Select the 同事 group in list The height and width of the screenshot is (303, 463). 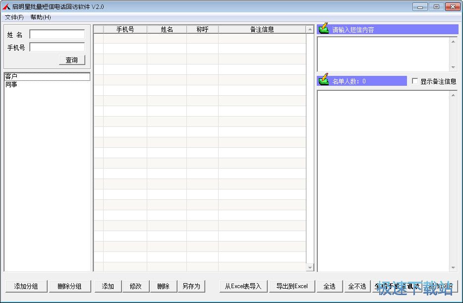[x=11, y=85]
